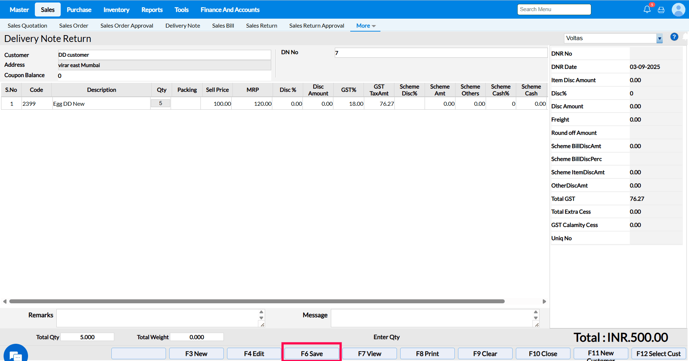Focus the Search Menu field
The width and height of the screenshot is (689, 361).
[554, 9]
